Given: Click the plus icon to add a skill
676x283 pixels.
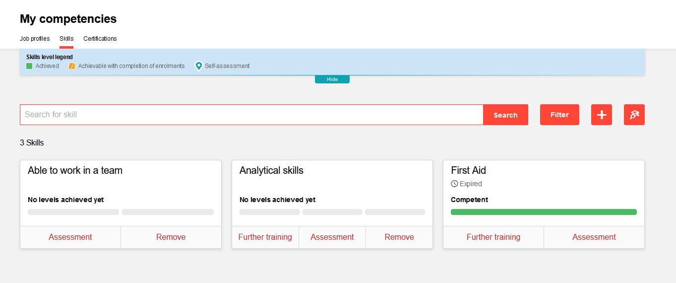Looking at the screenshot, I should pos(601,115).
